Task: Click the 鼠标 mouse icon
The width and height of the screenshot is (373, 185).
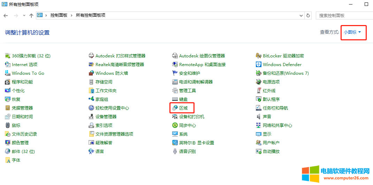Action: click(x=8, y=126)
